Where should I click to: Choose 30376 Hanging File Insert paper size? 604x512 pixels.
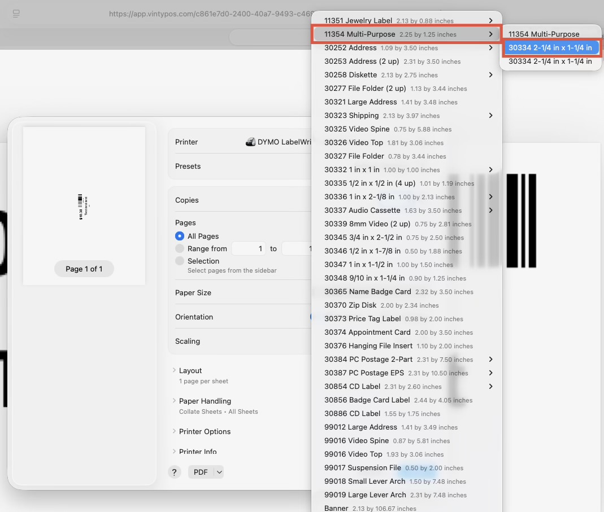(x=406, y=345)
